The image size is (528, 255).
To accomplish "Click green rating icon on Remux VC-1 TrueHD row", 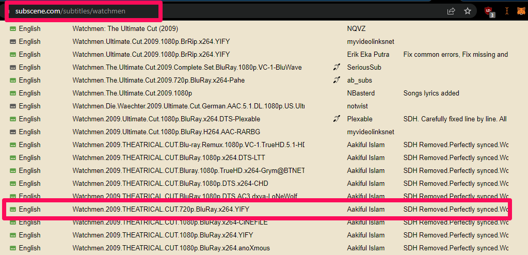I will pos(13,145).
